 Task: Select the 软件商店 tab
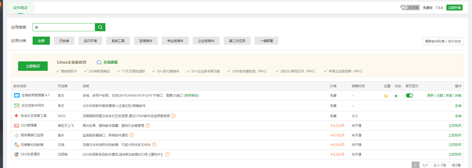click(x=20, y=8)
